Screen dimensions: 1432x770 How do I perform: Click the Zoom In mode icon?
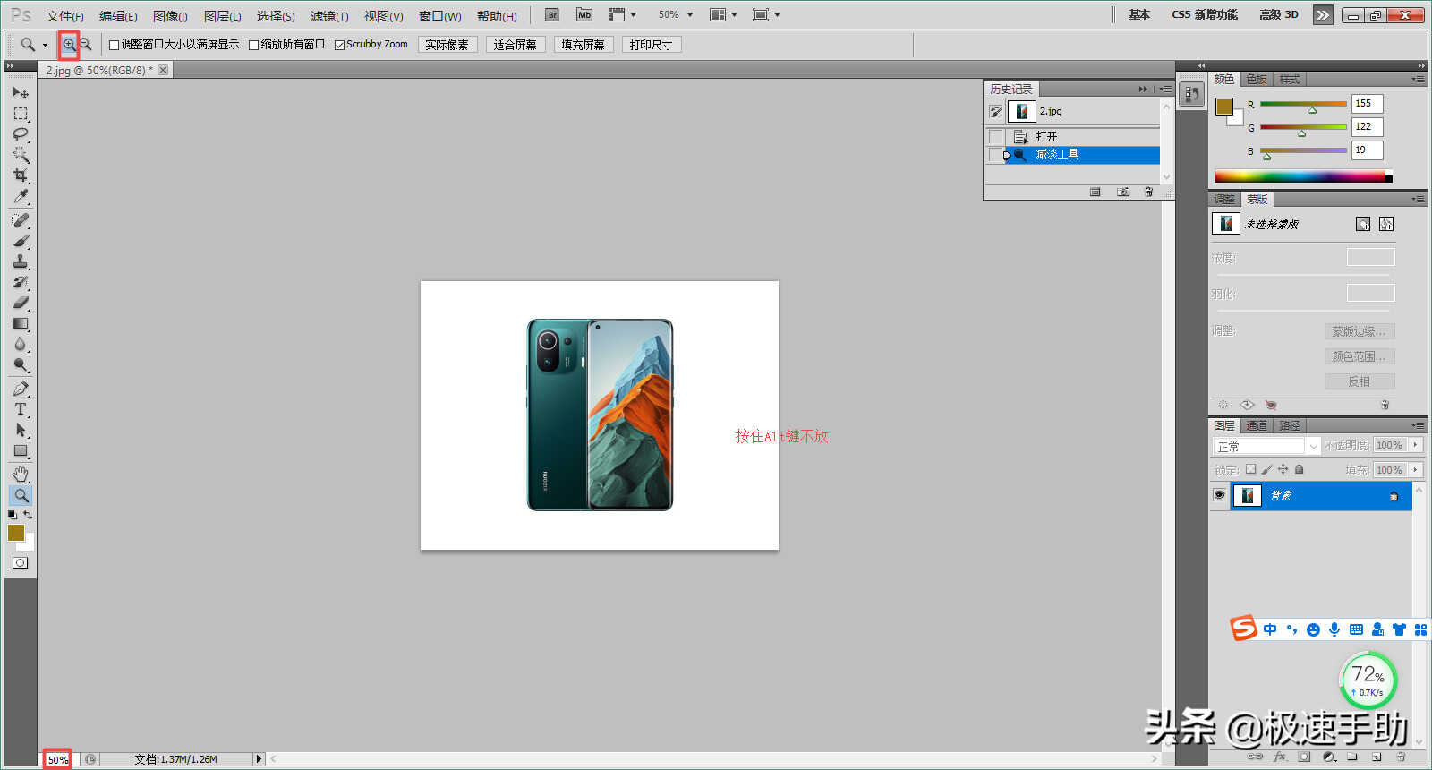click(69, 44)
